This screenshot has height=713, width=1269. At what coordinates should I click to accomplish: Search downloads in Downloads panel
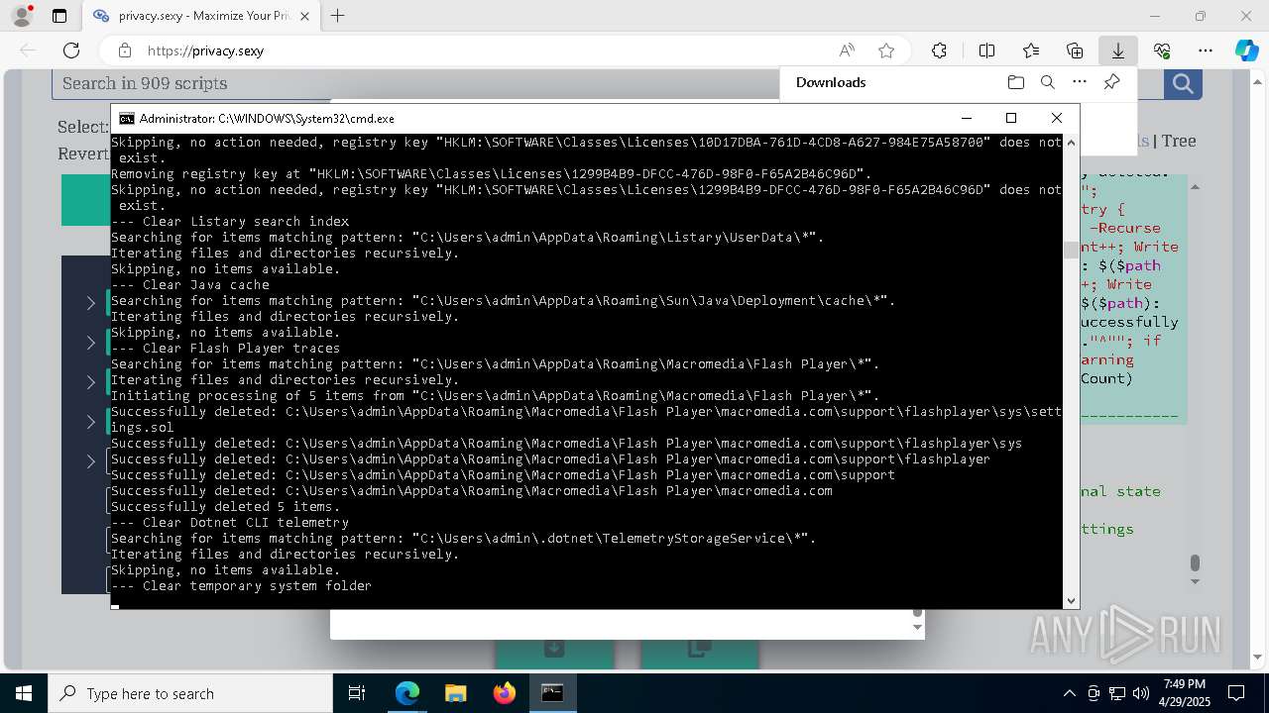coord(1047,82)
